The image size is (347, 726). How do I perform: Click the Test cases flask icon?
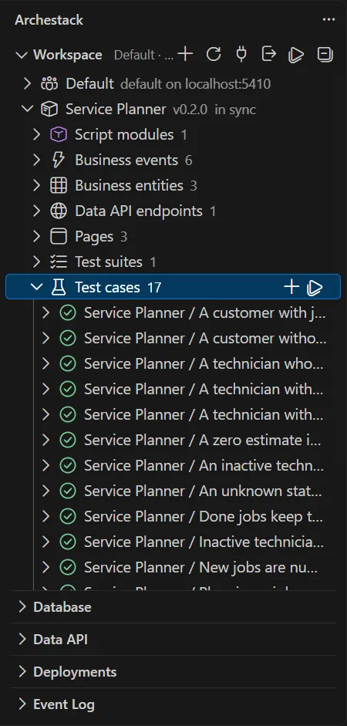tap(59, 288)
